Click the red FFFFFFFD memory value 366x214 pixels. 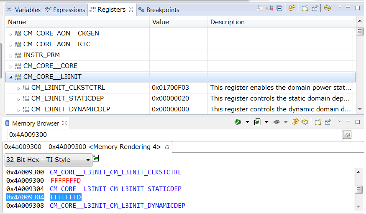(66, 181)
